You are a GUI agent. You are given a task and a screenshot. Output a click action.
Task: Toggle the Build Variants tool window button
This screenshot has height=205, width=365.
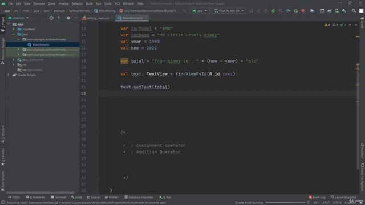tap(3, 181)
